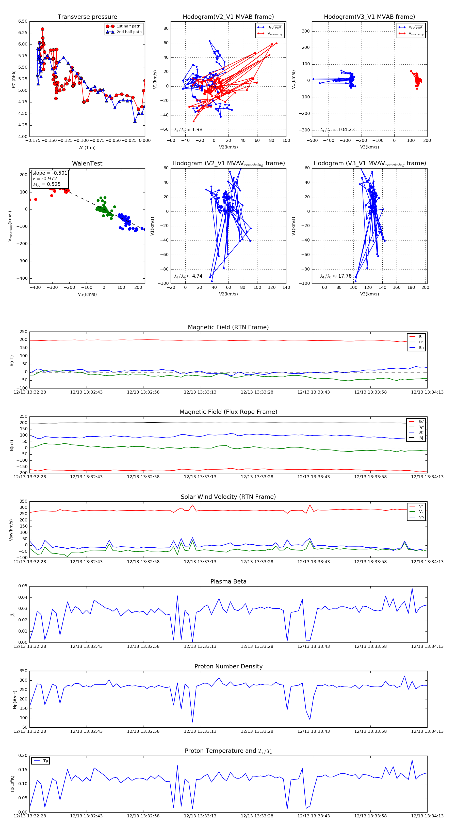Click the "Pt' (nPa)" y-axis label
The image size is (457, 839).
tap(13, 79)
